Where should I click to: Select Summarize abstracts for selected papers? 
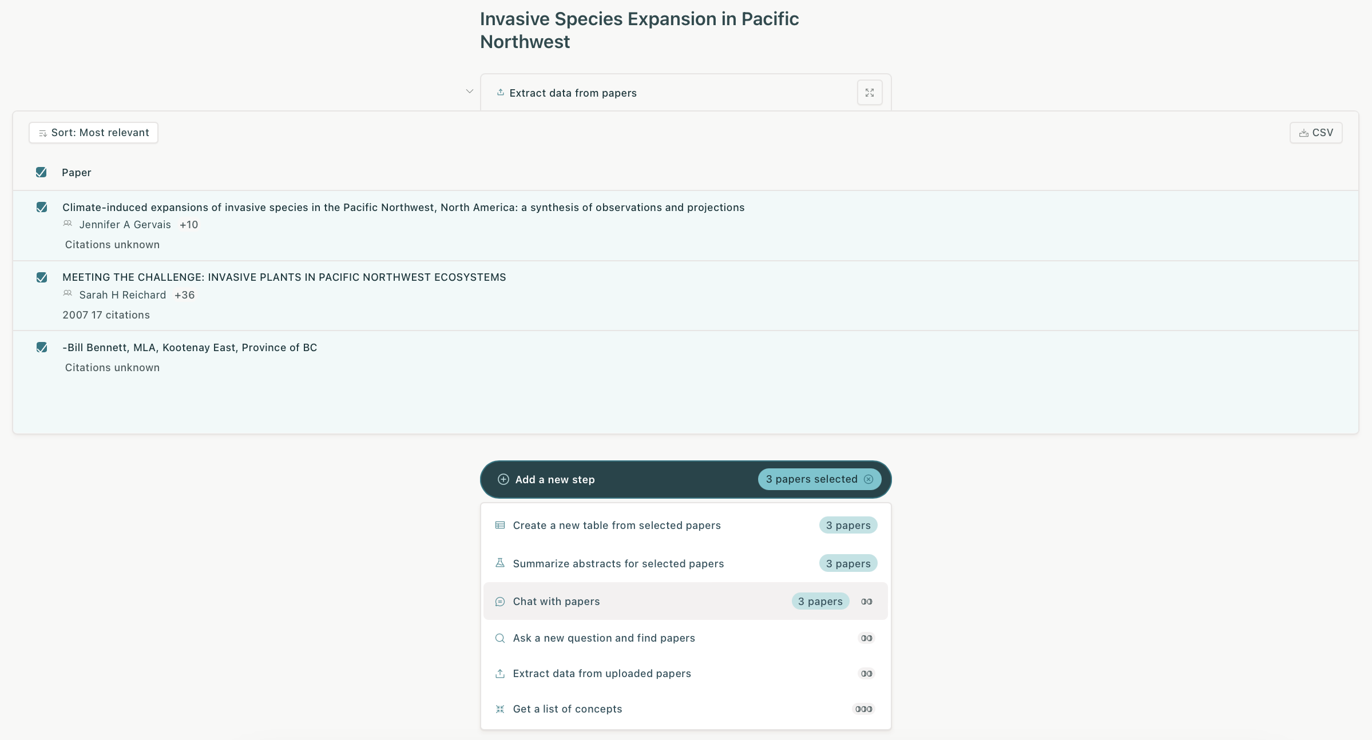pyautogui.click(x=618, y=564)
